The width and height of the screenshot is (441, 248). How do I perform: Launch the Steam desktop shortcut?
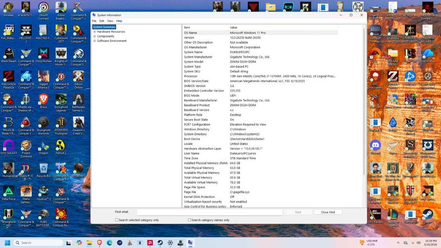tap(427, 217)
